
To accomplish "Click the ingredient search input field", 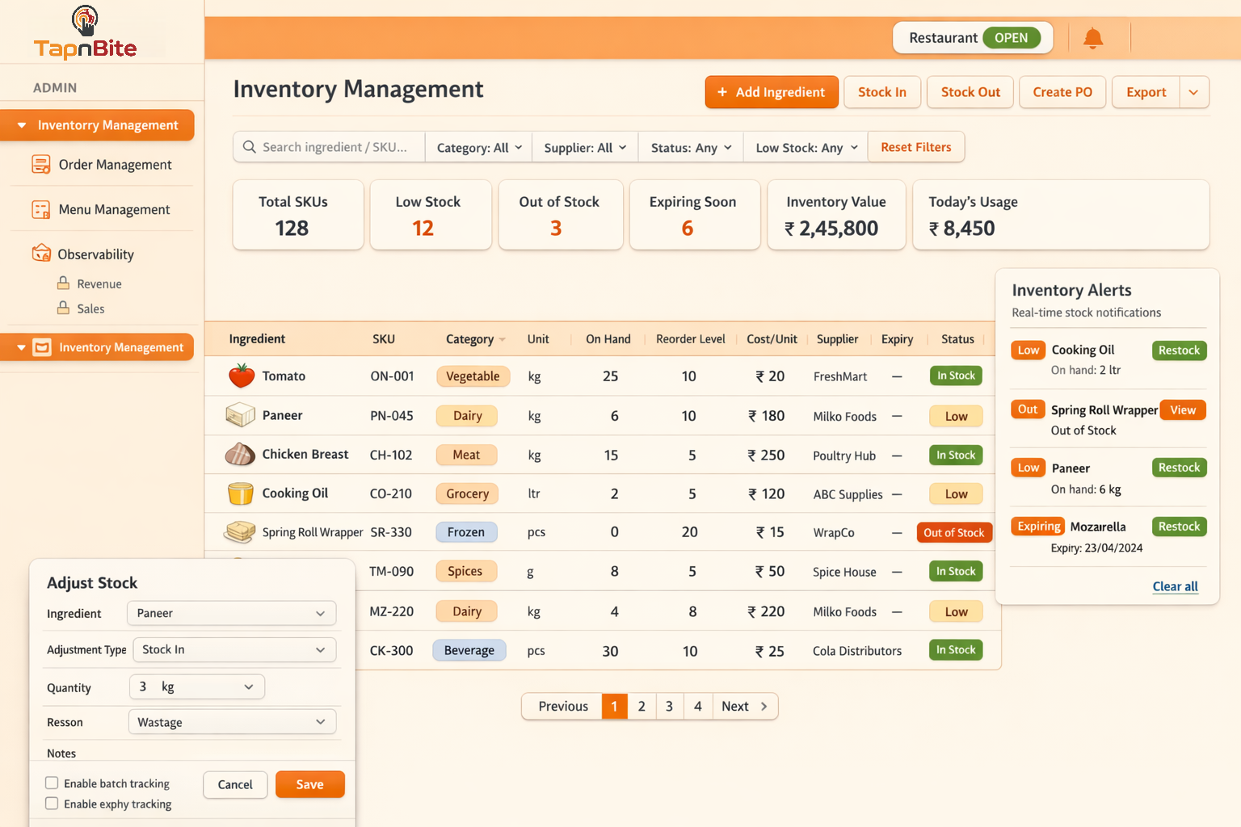I will point(331,147).
